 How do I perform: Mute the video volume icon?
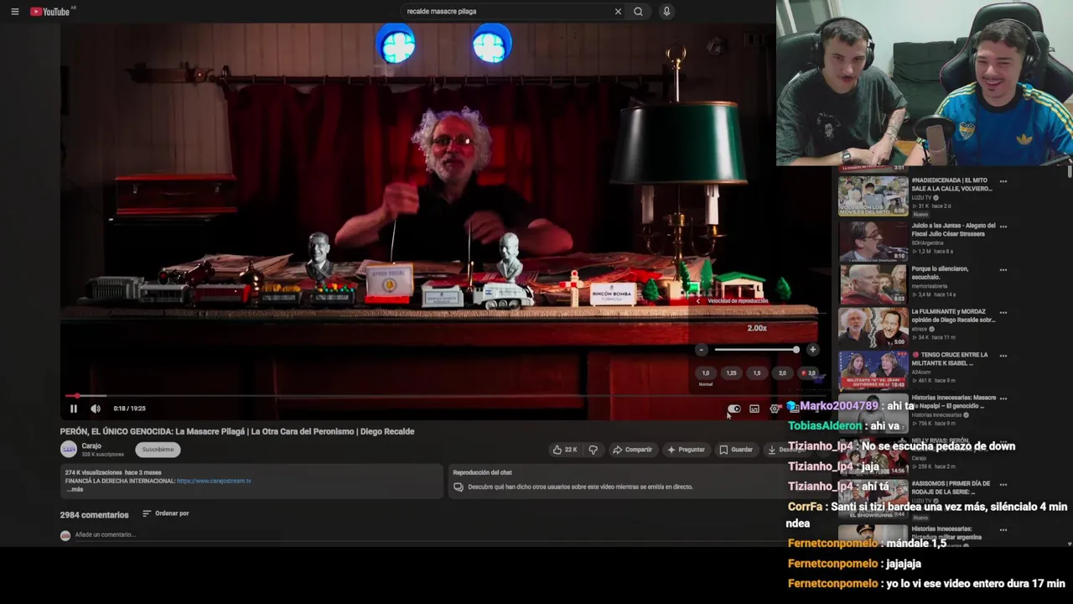coord(95,409)
